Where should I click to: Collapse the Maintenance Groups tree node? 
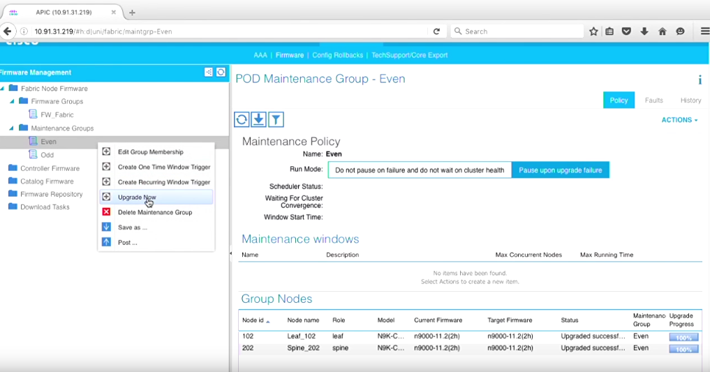tap(12, 128)
